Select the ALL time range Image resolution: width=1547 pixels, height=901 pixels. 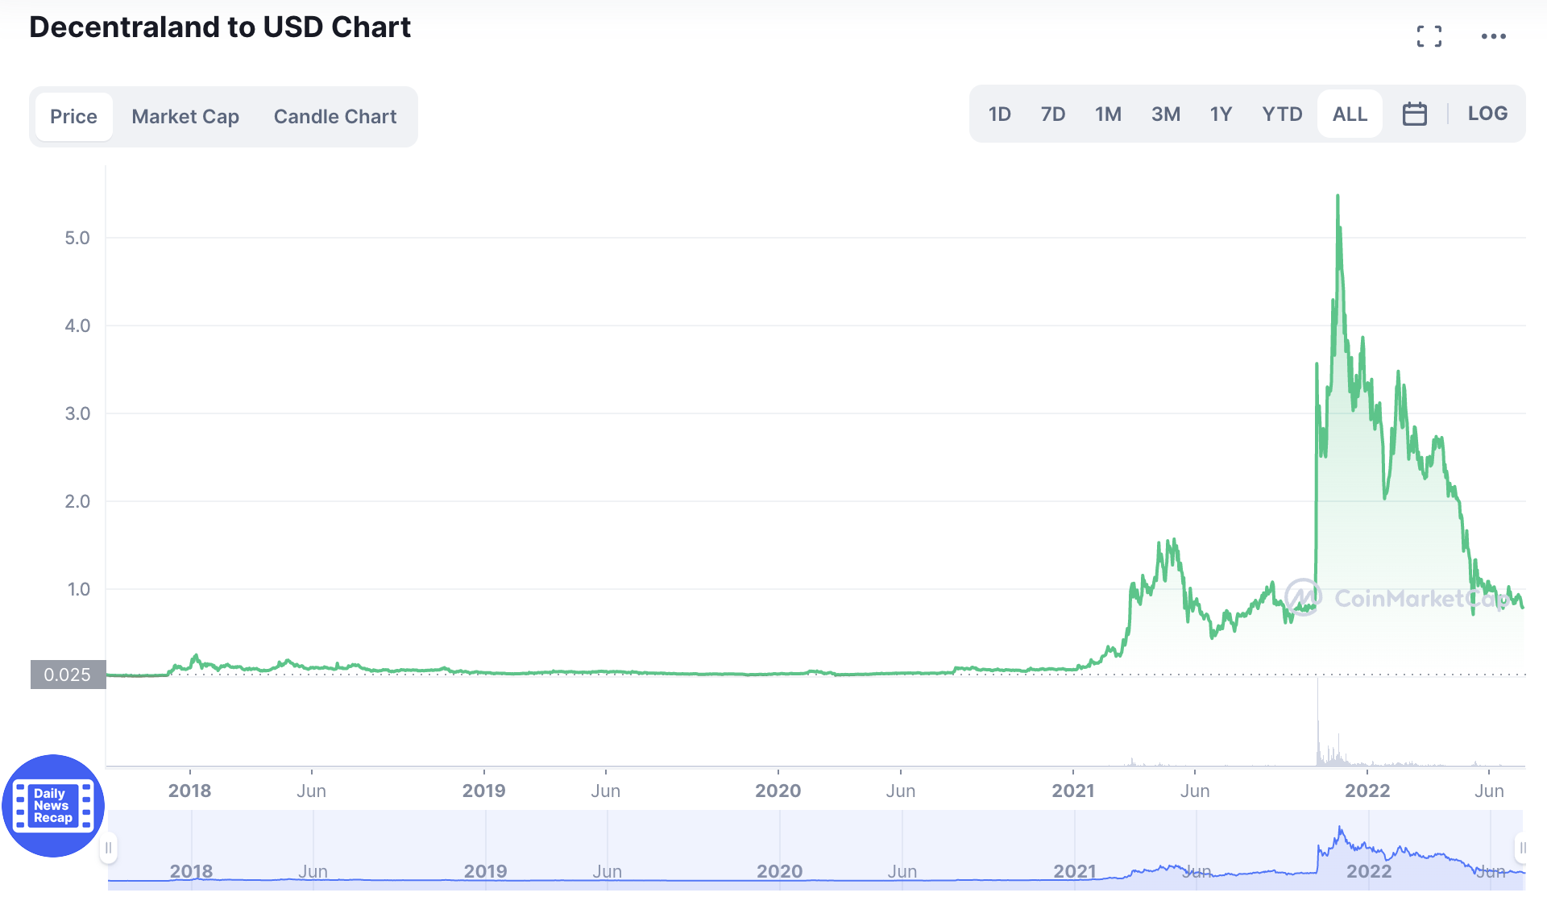tap(1350, 114)
